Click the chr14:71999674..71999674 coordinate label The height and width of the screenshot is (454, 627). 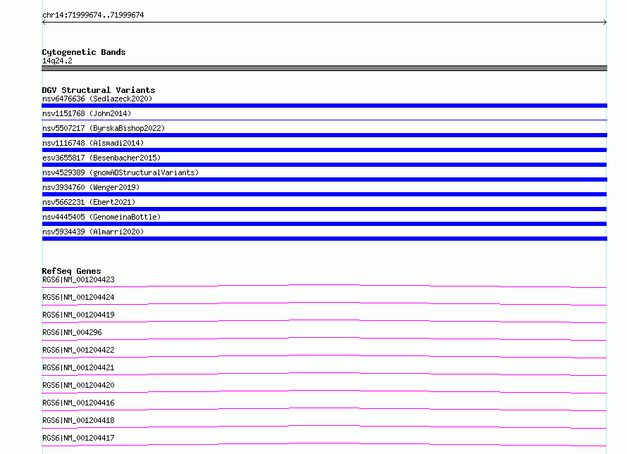click(93, 15)
